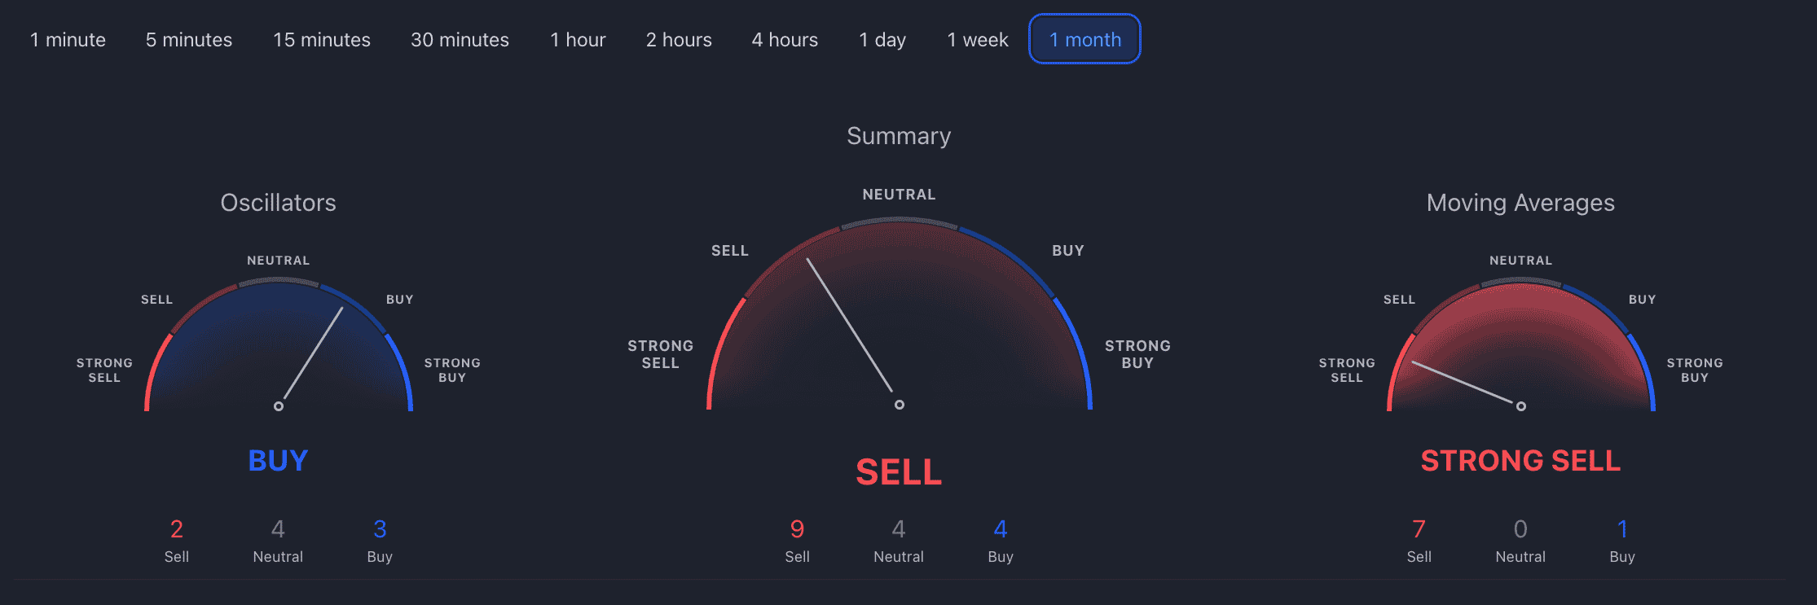
Task: Choose the 1 week interval
Action: click(x=978, y=39)
